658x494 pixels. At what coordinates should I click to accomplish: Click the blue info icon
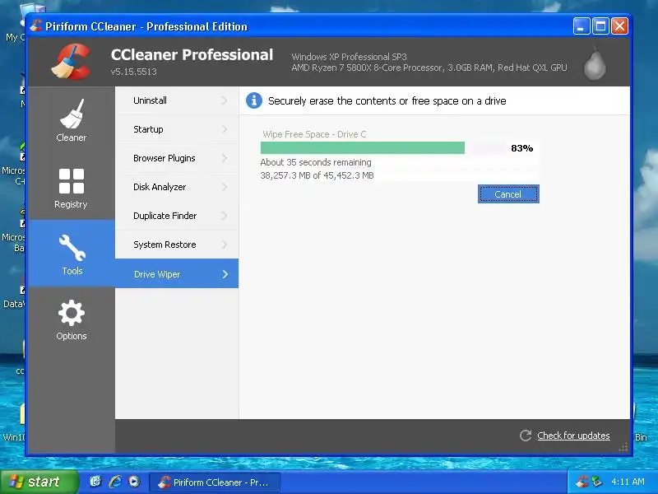click(254, 100)
